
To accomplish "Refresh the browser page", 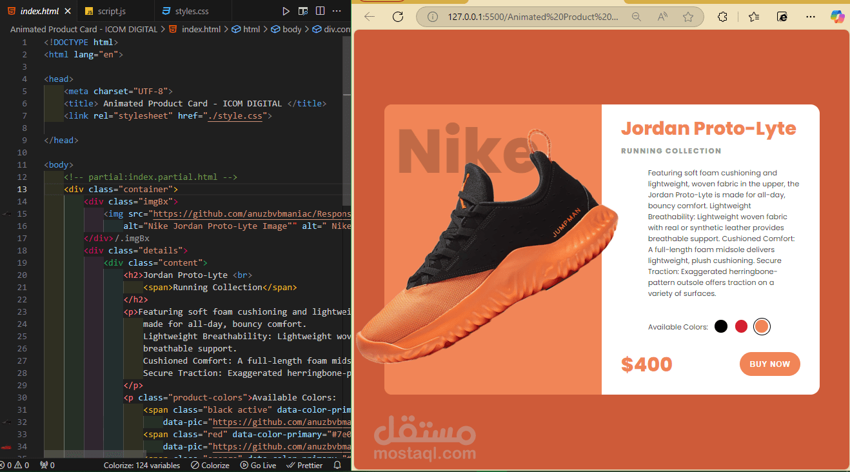I will (398, 17).
